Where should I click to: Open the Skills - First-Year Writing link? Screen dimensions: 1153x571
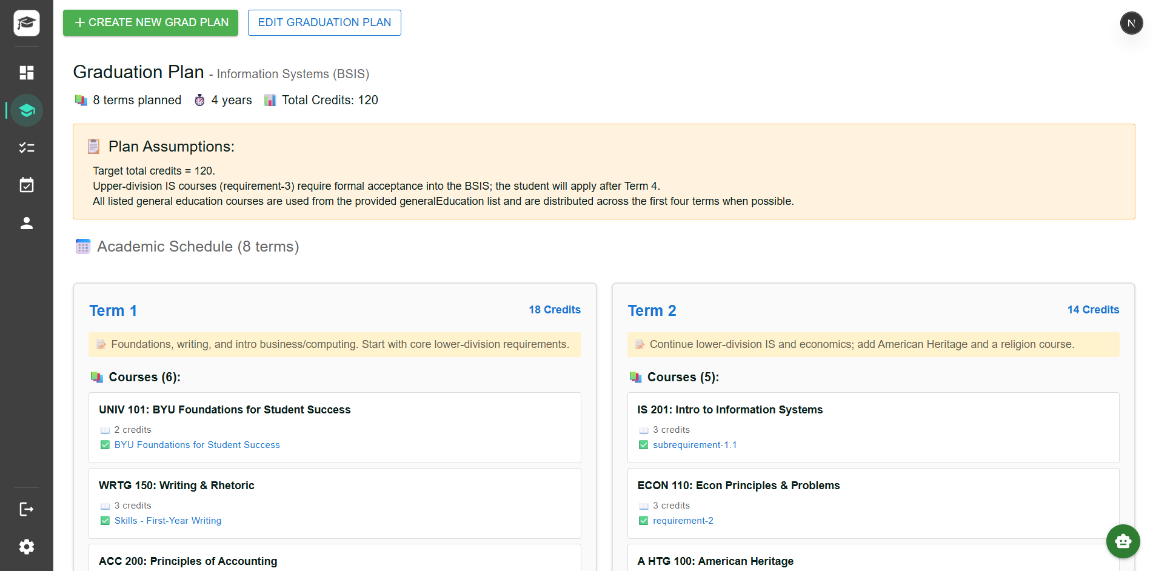tap(168, 520)
